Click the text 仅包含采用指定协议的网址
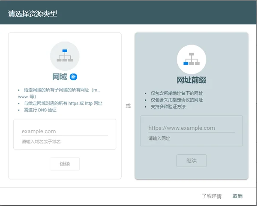 (x=177, y=100)
